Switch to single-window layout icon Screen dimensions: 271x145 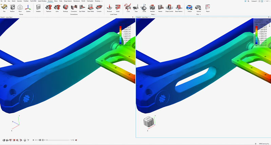pos(259,1)
